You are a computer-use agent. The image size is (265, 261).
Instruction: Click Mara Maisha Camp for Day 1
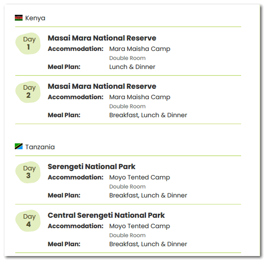point(139,49)
